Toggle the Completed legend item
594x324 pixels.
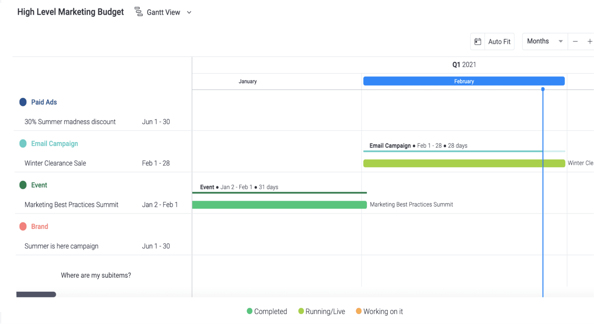click(x=267, y=311)
